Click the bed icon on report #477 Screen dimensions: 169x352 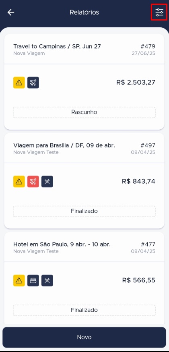[x=33, y=281]
